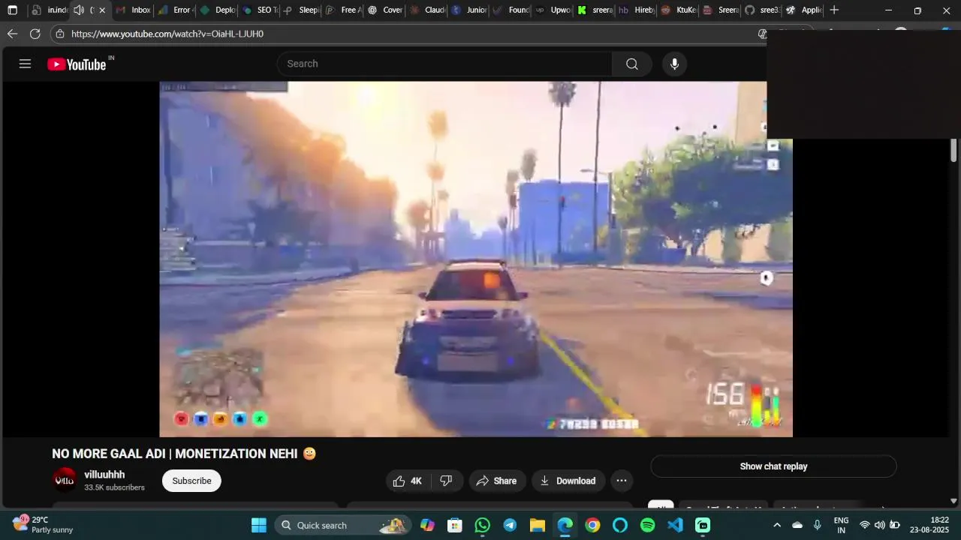Open a new browser tab

834,10
